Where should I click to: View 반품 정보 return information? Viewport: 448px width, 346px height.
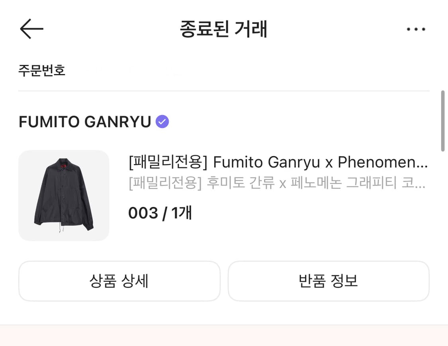click(x=329, y=281)
